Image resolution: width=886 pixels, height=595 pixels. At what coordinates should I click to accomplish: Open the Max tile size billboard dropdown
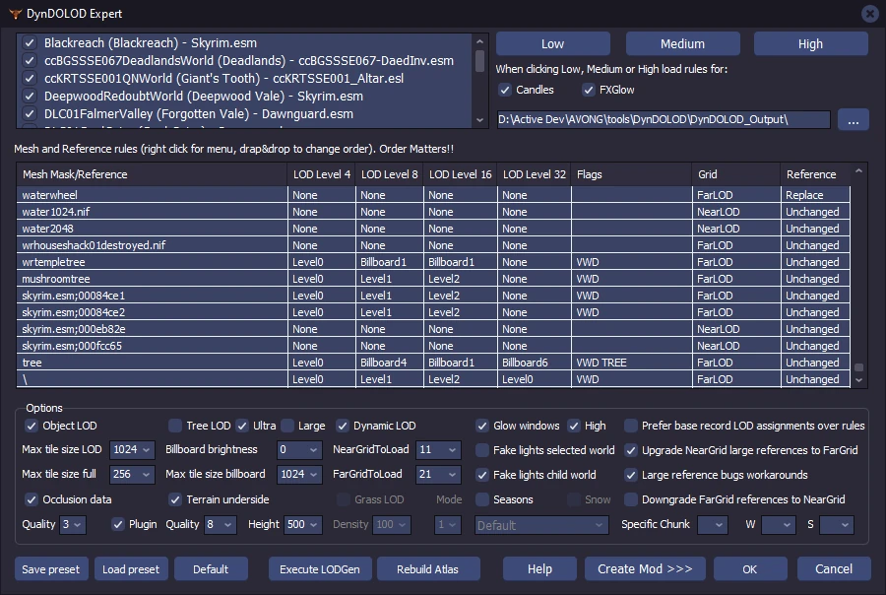299,474
